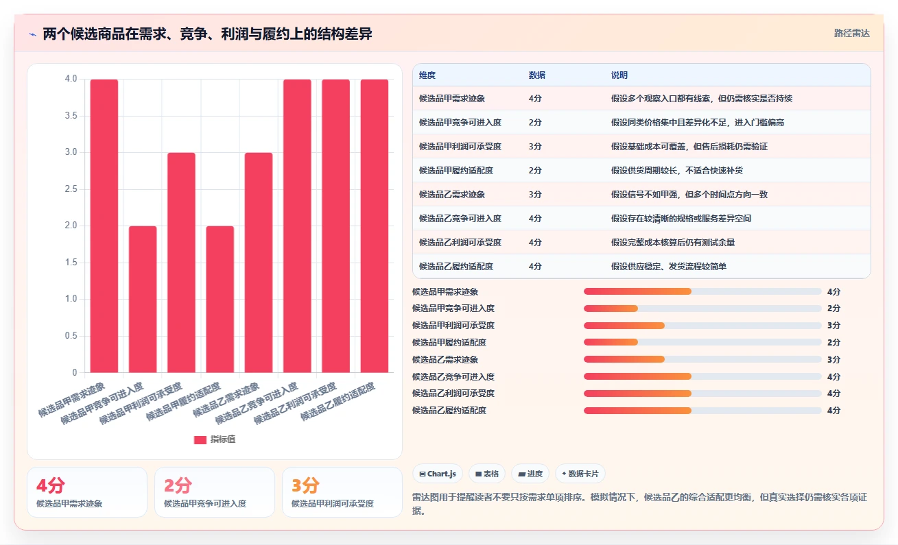Select table row 候选品乙履约适配度
The height and width of the screenshot is (545, 898).
pos(641,266)
